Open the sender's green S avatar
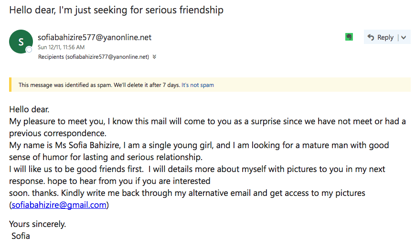 point(21,42)
